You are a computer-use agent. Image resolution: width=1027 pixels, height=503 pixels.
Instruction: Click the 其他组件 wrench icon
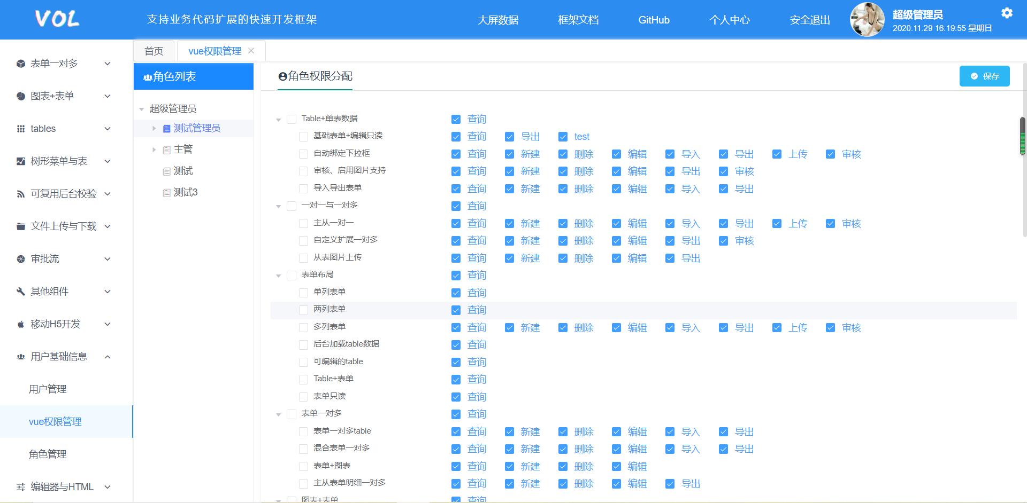click(x=20, y=292)
